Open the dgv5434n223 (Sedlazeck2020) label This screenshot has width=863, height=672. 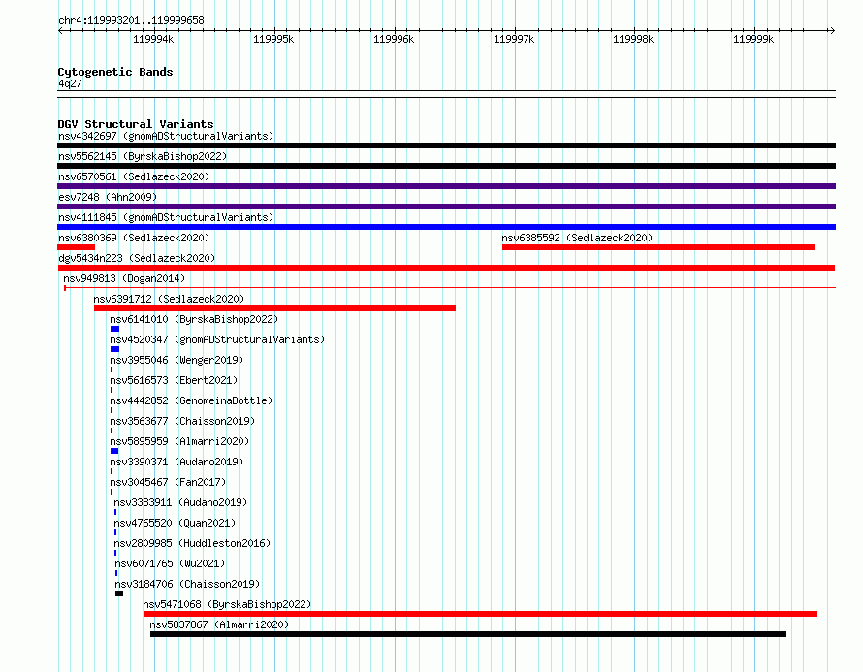click(x=137, y=258)
